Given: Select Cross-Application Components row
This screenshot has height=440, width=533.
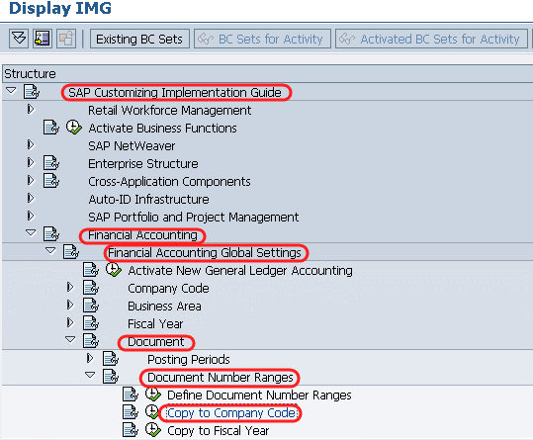Looking at the screenshot, I should (x=169, y=182).
